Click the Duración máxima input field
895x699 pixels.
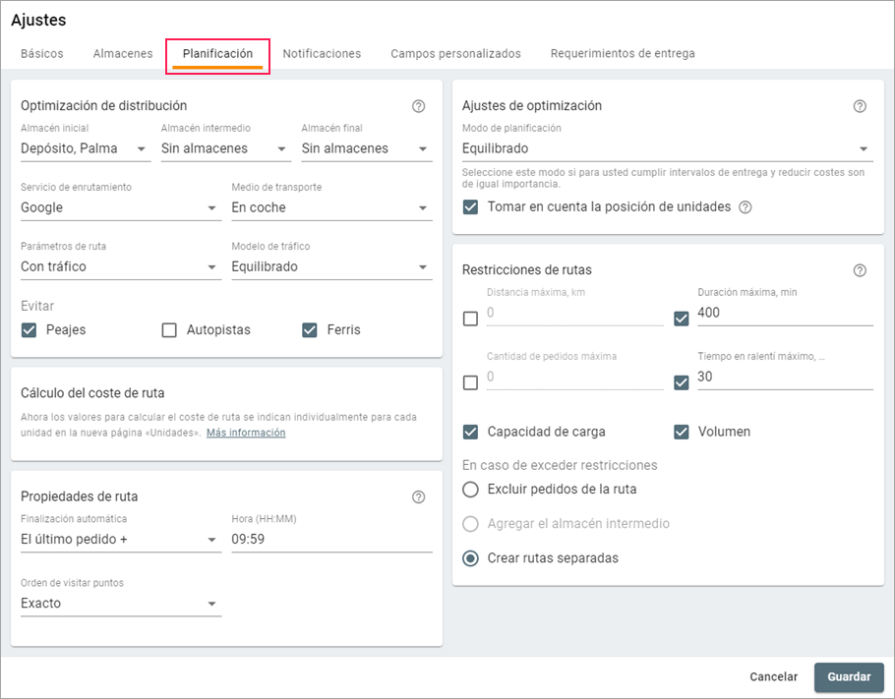coord(784,314)
